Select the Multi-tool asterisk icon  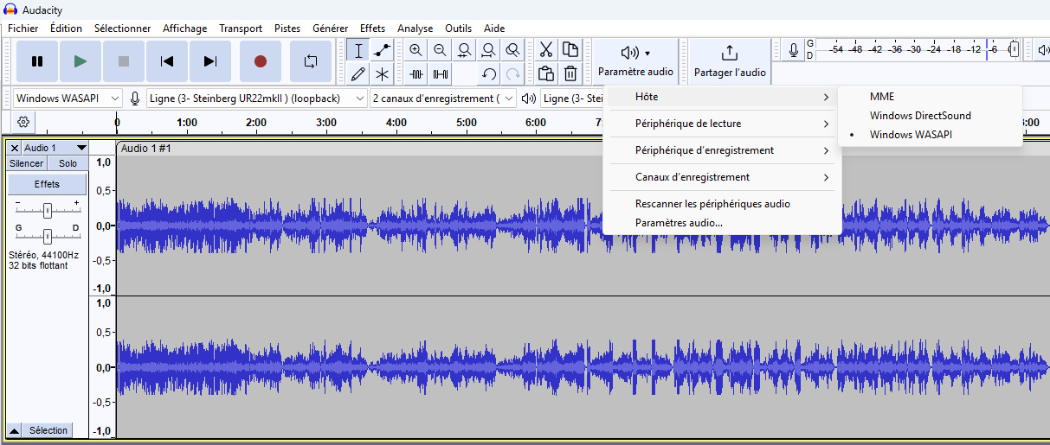click(382, 73)
